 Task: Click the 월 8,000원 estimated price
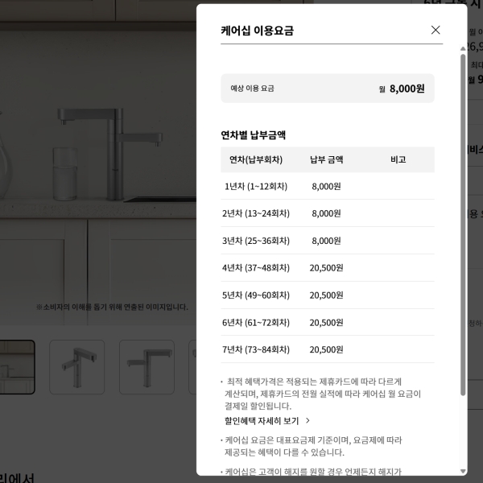pos(402,89)
